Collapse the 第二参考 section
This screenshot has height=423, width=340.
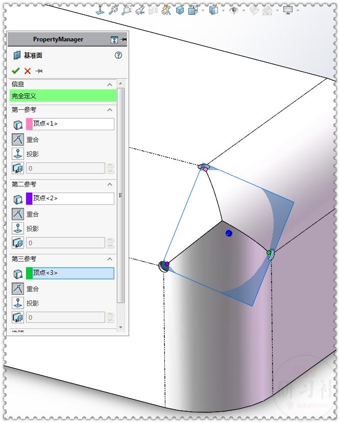tap(110, 184)
